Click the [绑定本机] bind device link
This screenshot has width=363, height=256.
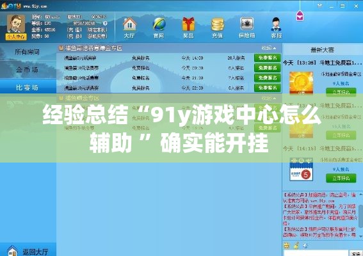pyautogui.click(x=97, y=30)
